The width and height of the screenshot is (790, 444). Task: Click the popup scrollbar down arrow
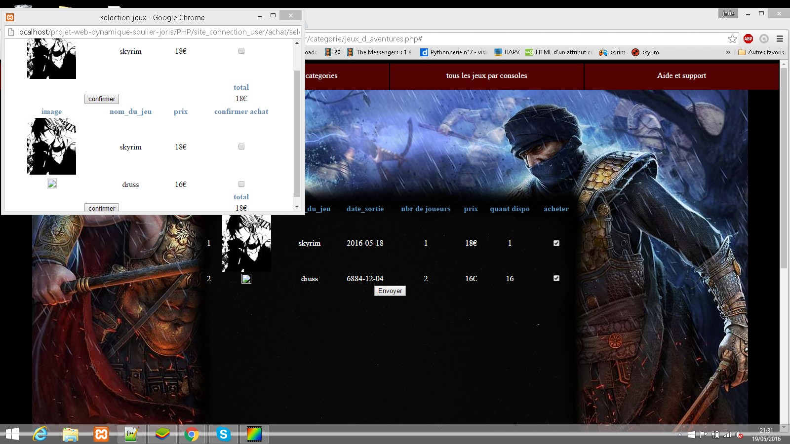pos(297,207)
